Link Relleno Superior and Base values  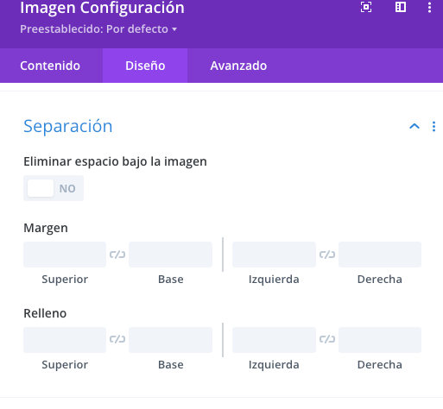pos(117,339)
